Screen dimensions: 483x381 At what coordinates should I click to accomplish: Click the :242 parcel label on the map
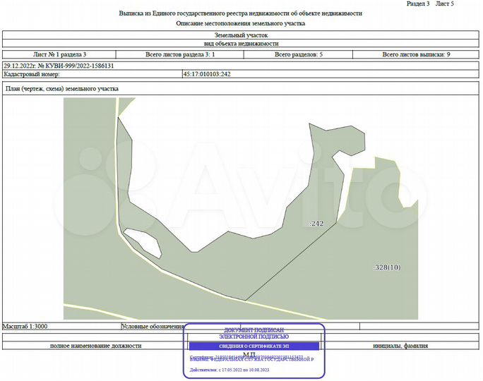point(316,224)
